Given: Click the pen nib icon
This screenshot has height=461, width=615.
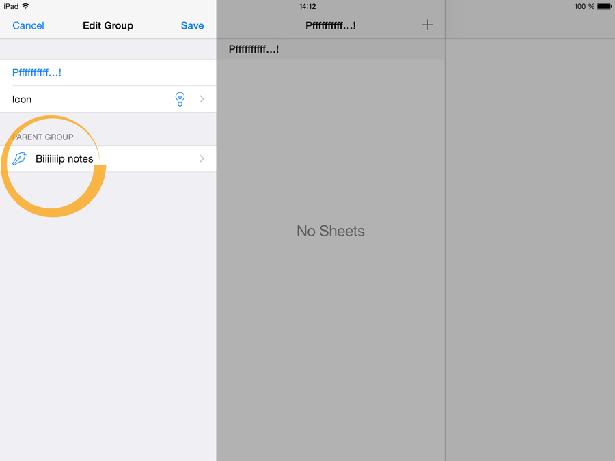Looking at the screenshot, I should (19, 158).
